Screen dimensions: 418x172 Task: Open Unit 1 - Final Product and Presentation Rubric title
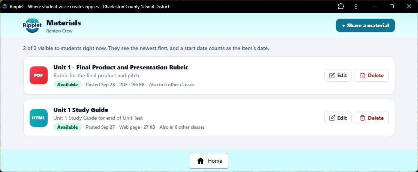[121, 68]
